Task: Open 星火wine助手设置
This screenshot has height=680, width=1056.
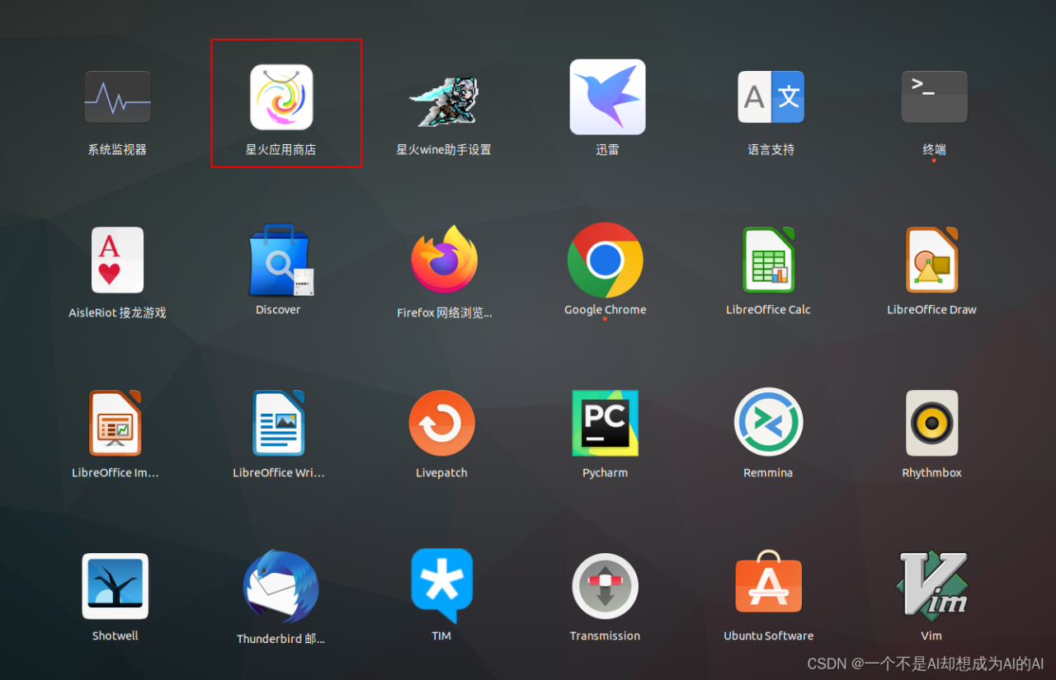Action: pos(444,101)
